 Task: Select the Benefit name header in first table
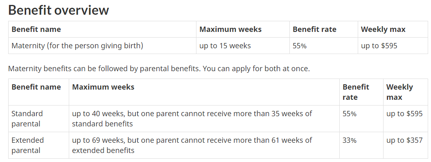(x=36, y=29)
